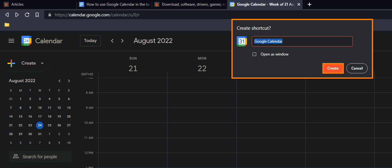Open the bookmarks bar folder
The height and width of the screenshot is (168, 392).
[x=7, y=24]
